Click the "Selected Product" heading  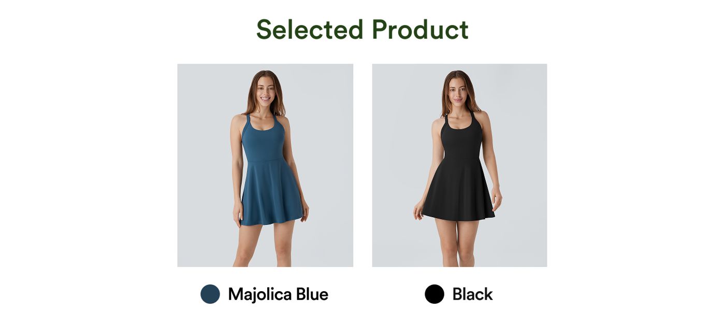click(x=363, y=30)
